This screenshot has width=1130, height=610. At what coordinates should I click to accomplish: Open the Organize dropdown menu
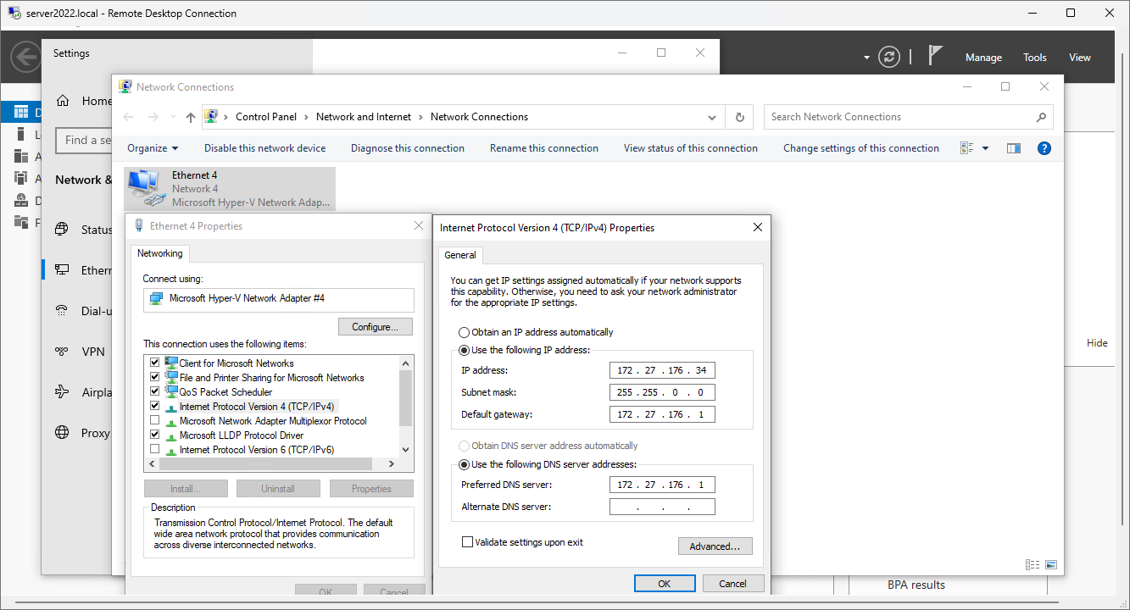[153, 148]
